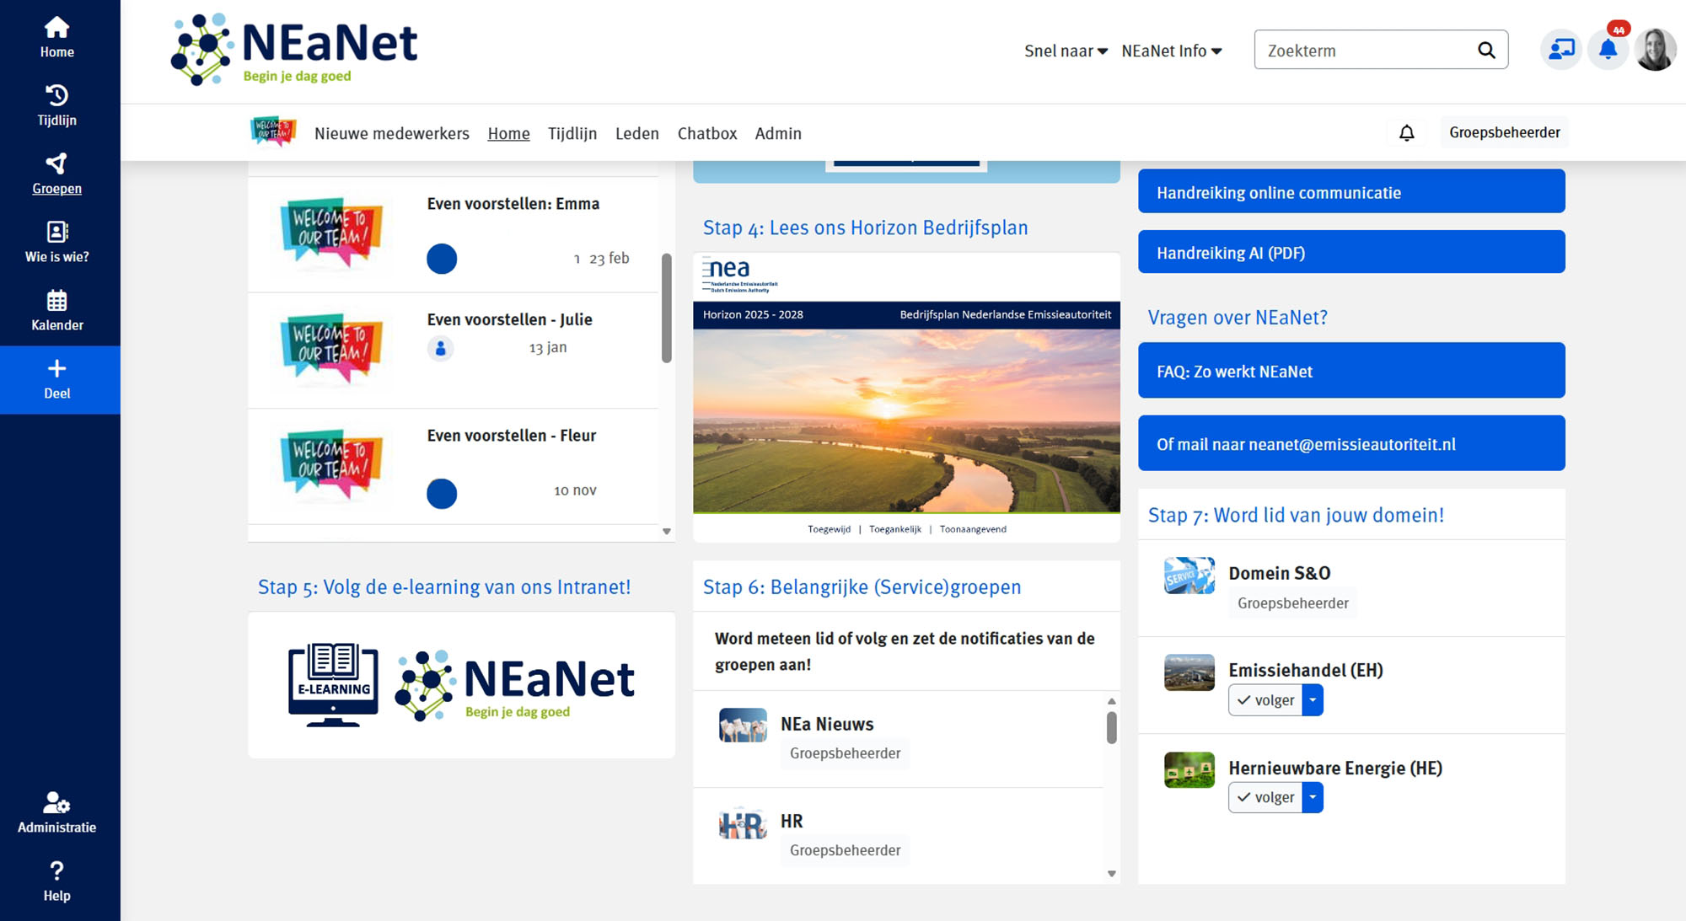
Task: Open Handreiking online communicatie
Action: point(1351,191)
